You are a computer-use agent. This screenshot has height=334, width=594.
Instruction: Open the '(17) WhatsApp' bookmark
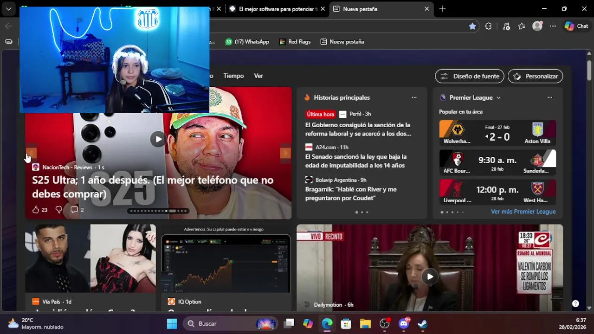247,42
